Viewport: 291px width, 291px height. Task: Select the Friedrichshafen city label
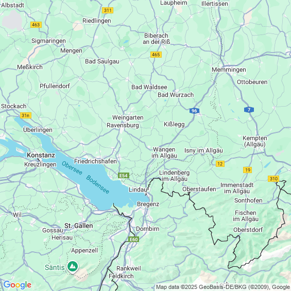click(x=95, y=161)
